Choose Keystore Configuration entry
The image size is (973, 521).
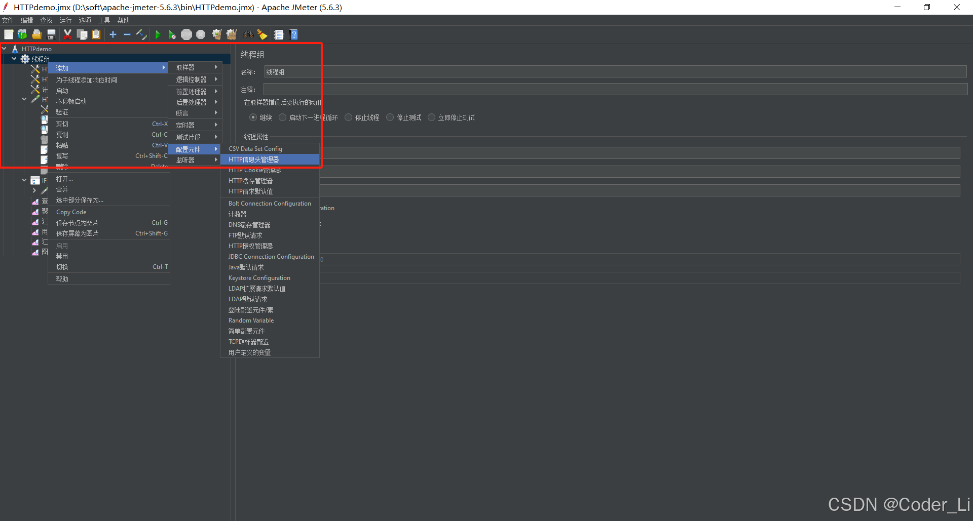click(x=270, y=278)
